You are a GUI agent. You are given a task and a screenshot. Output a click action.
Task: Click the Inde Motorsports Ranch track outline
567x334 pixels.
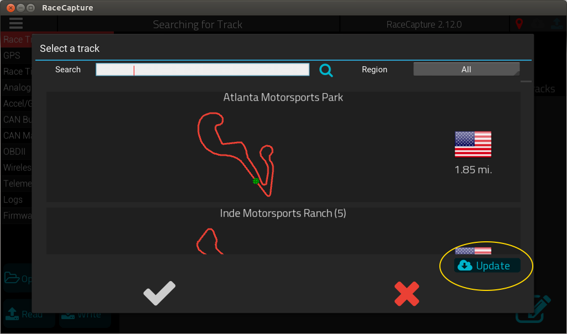[x=210, y=241]
